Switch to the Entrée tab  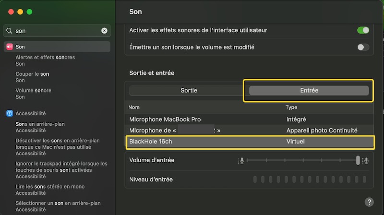coord(309,90)
